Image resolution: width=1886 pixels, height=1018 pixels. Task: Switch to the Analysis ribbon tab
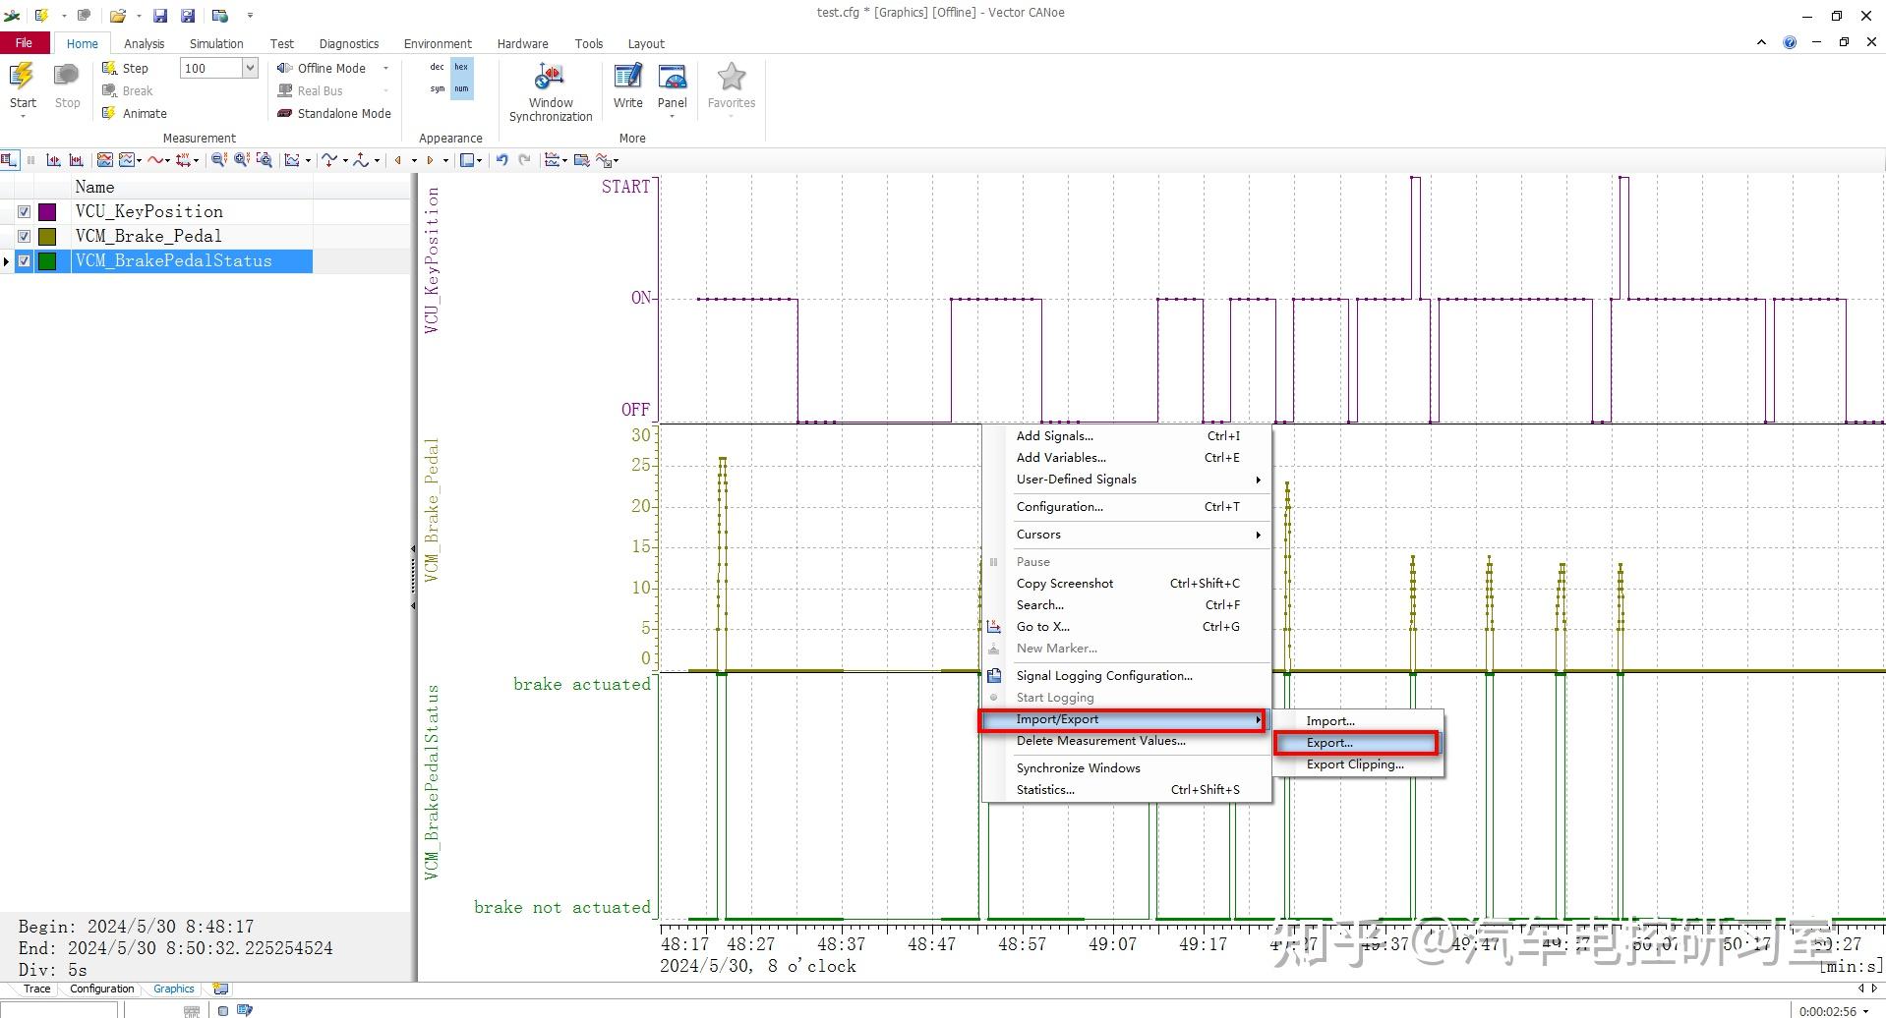(x=144, y=43)
